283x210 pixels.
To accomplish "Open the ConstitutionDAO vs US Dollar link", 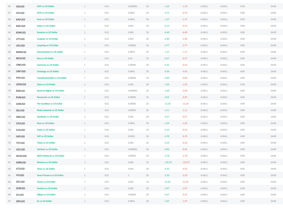I will click(52, 78).
